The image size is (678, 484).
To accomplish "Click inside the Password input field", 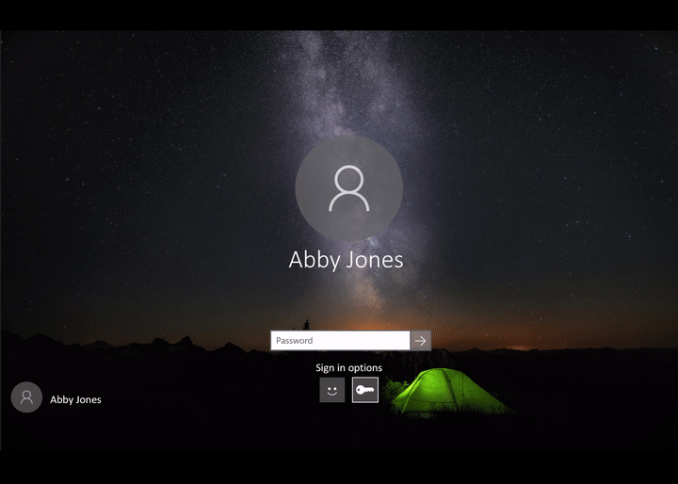I will tap(340, 341).
